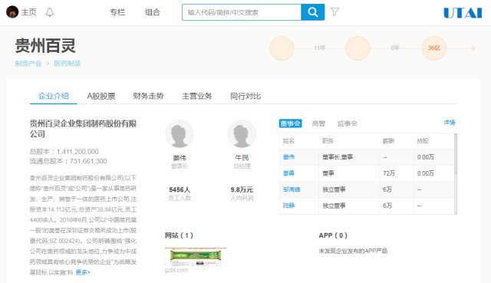Click the 9.8万元 per-capita profit value
Viewport: 491px width, 283px height.
pos(242,189)
